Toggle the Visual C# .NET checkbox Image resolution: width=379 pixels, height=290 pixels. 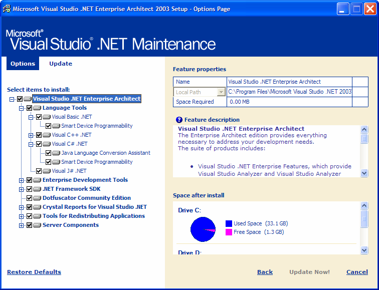coord(39,144)
